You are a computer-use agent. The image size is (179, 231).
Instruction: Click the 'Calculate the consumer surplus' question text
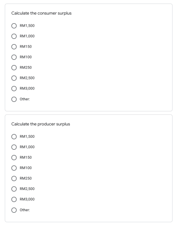(41, 13)
